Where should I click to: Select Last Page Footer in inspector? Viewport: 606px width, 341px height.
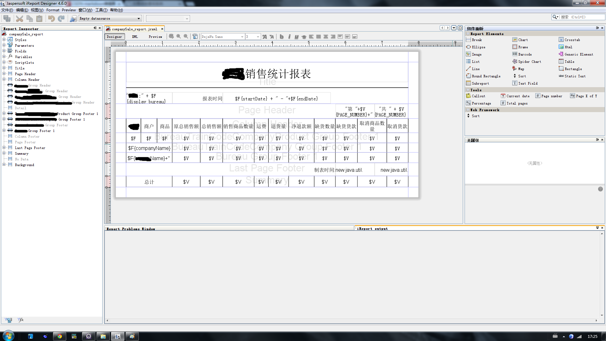coord(30,148)
